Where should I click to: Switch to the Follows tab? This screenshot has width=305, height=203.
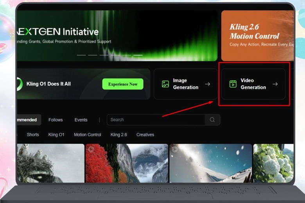click(x=56, y=120)
